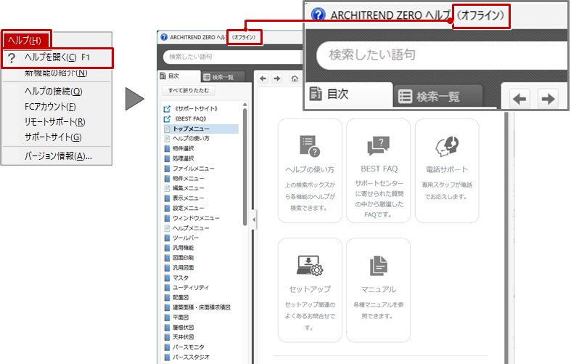Choose ヘルプを開く(C) from the menu
The image size is (571, 364).
(58, 57)
